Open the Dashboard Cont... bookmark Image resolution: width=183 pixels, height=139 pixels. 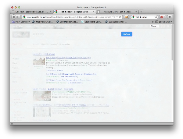(x=91, y=22)
